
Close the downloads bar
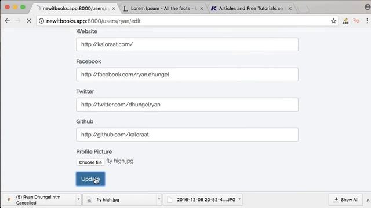(x=368, y=200)
